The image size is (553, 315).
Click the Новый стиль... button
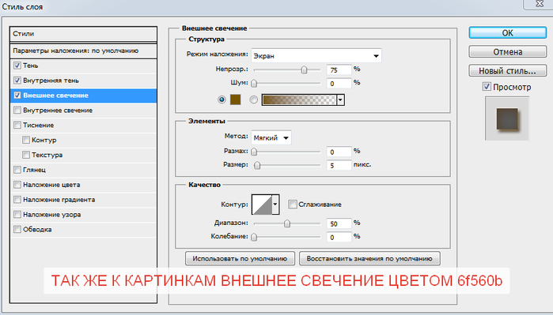pos(507,71)
